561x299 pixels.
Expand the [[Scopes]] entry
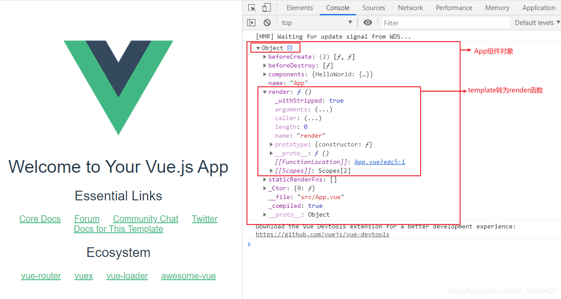(272, 171)
